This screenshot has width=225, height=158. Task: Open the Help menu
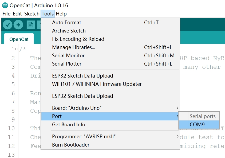[x=61, y=14]
